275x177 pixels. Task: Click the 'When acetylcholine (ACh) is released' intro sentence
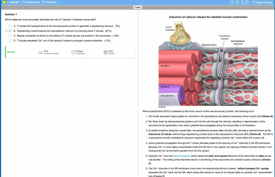pyautogui.click(x=199, y=111)
